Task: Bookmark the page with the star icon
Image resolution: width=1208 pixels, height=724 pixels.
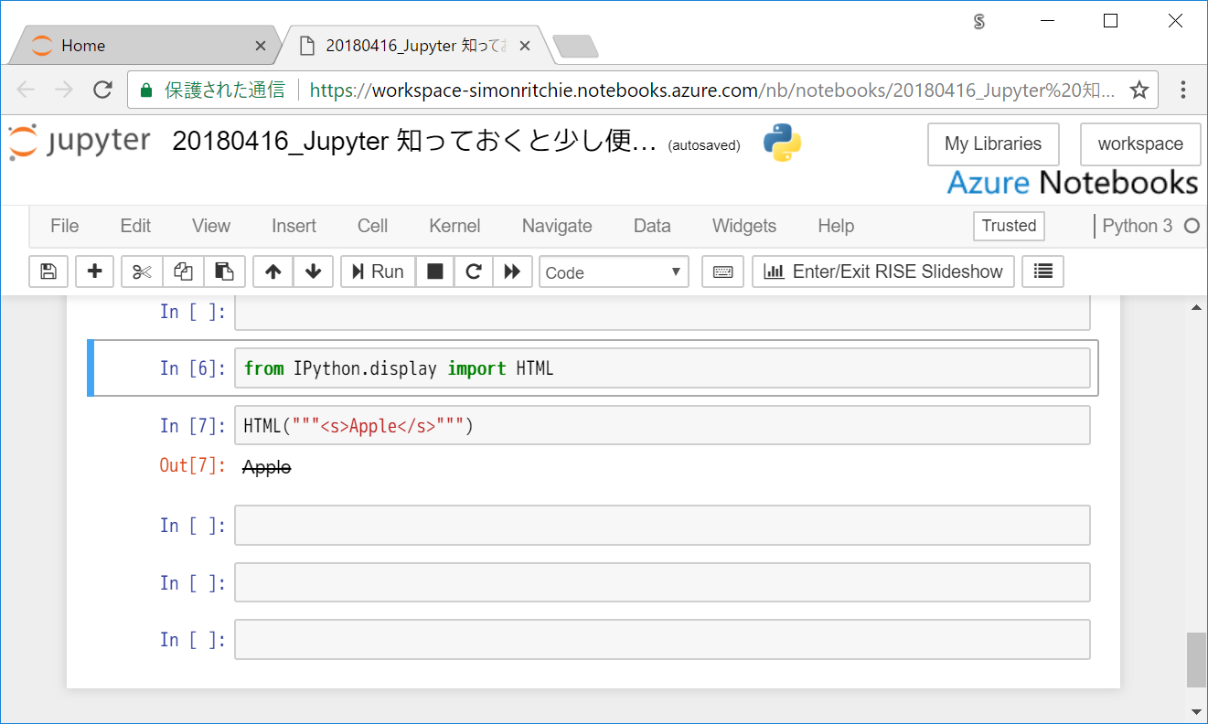Action: coord(1139,89)
